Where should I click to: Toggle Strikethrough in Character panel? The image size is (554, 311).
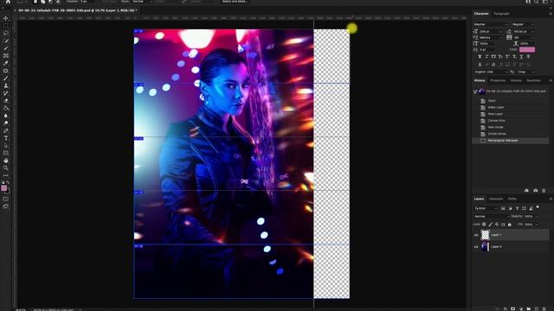click(528, 56)
